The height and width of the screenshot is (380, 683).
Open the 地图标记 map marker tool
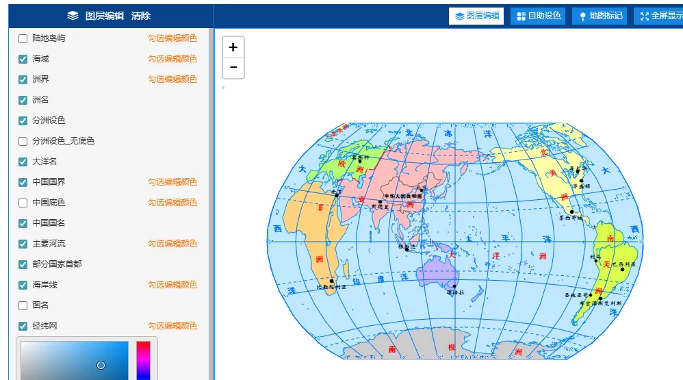tap(600, 16)
